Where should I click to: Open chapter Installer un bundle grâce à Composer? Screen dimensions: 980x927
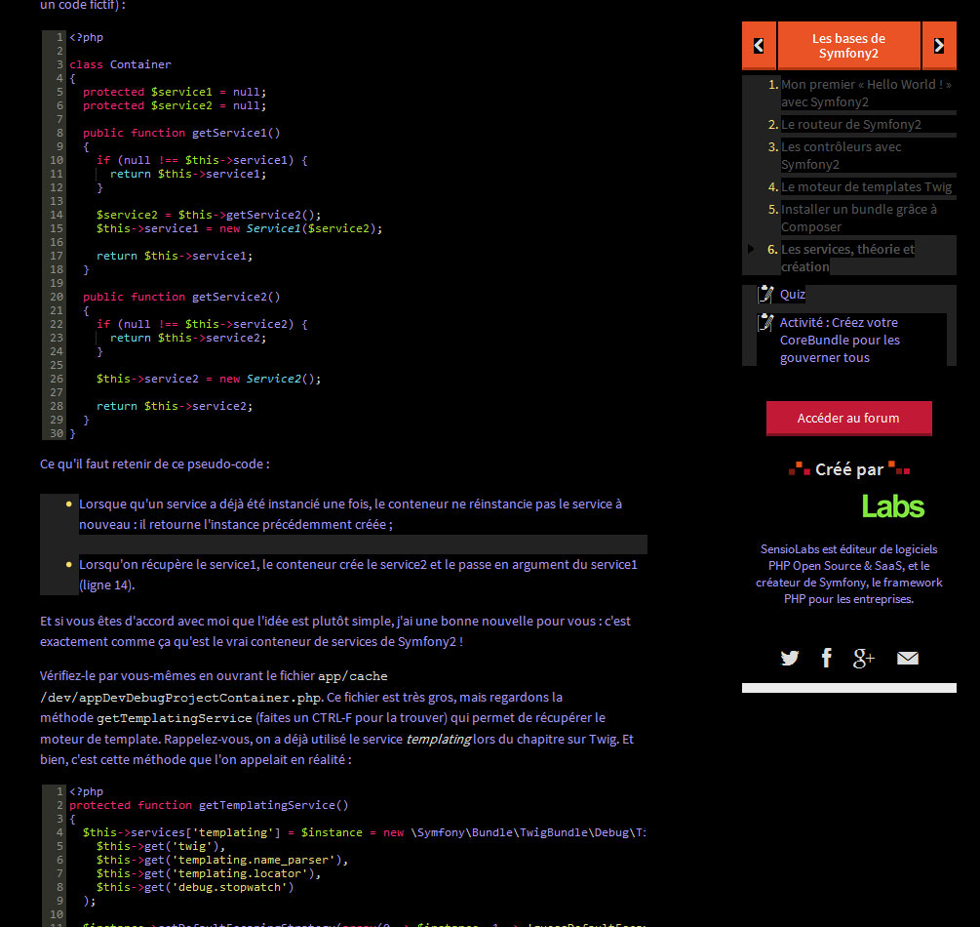[x=859, y=219]
